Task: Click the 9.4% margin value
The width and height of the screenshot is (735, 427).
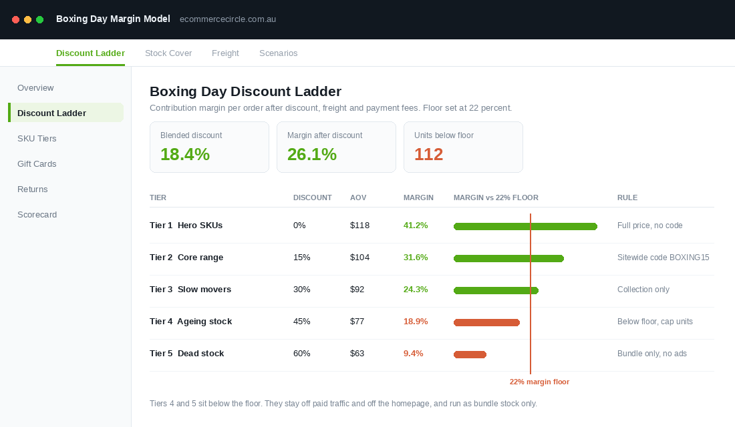Action: tap(414, 354)
